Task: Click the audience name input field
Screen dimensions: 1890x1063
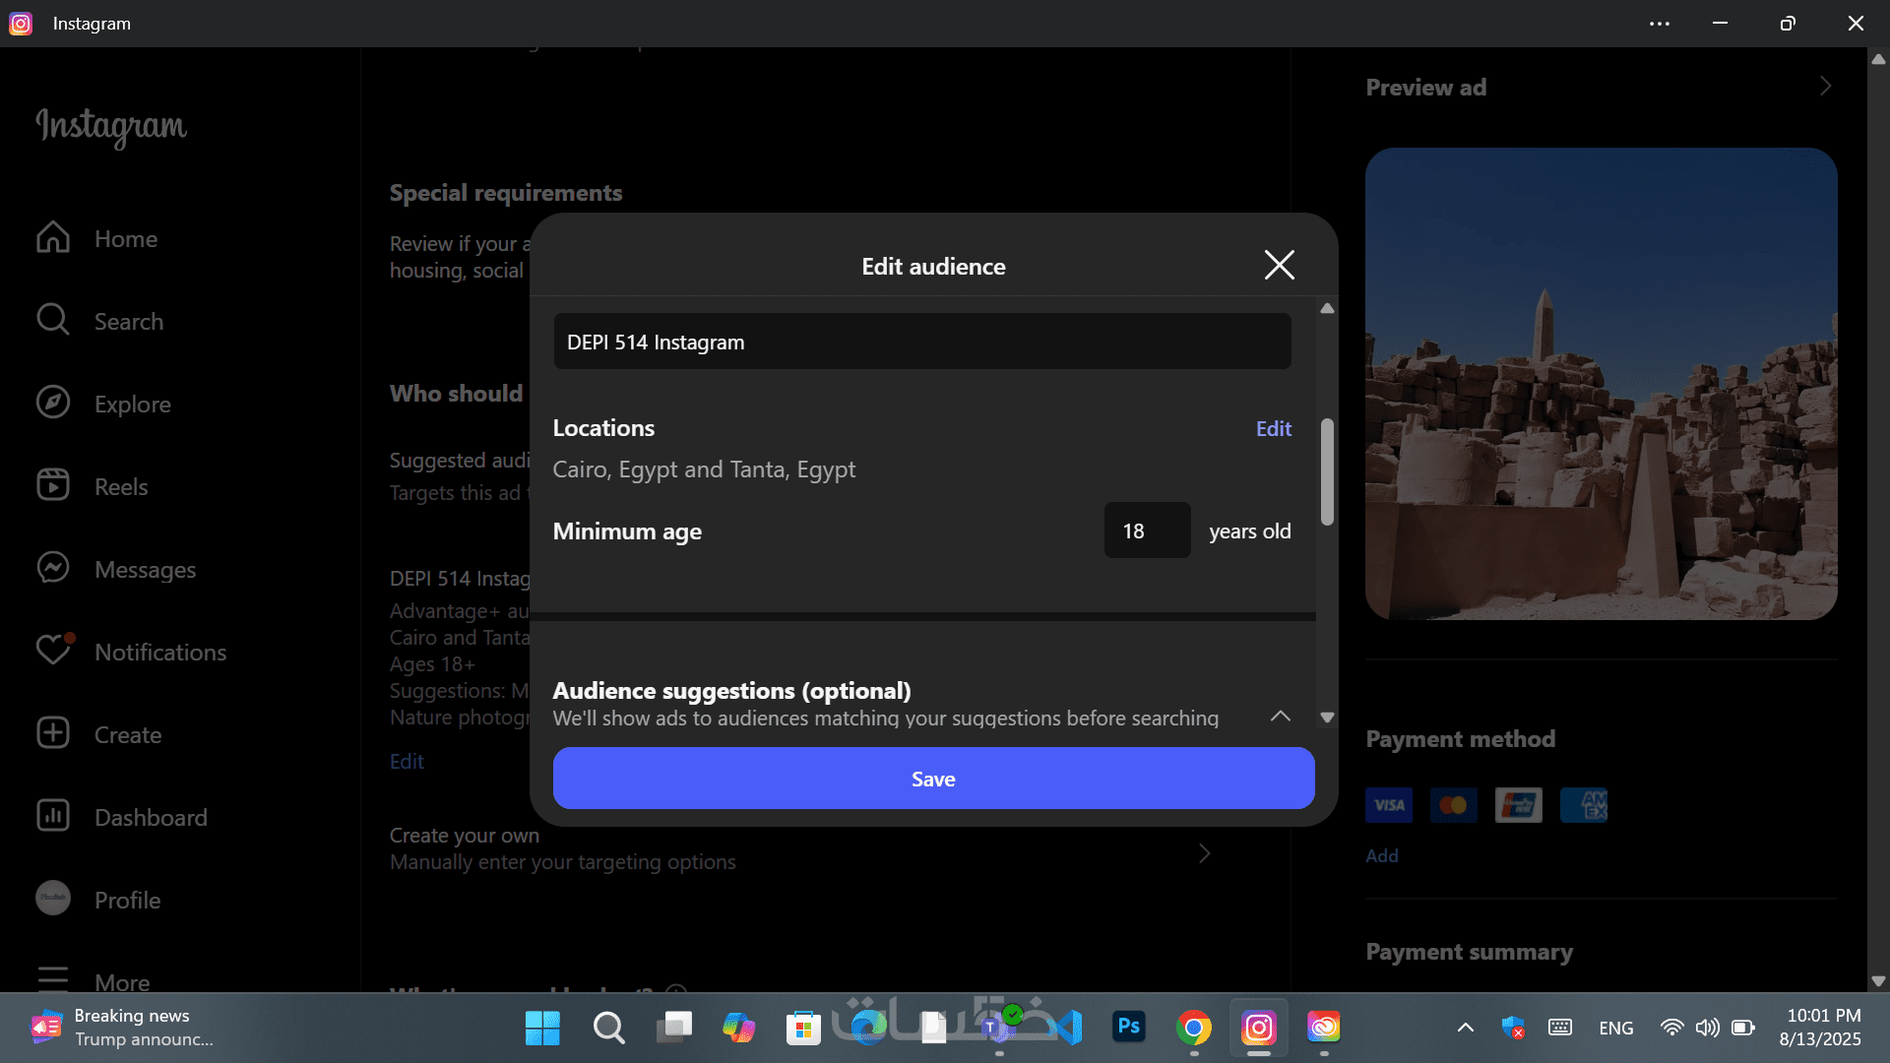Action: tap(921, 342)
